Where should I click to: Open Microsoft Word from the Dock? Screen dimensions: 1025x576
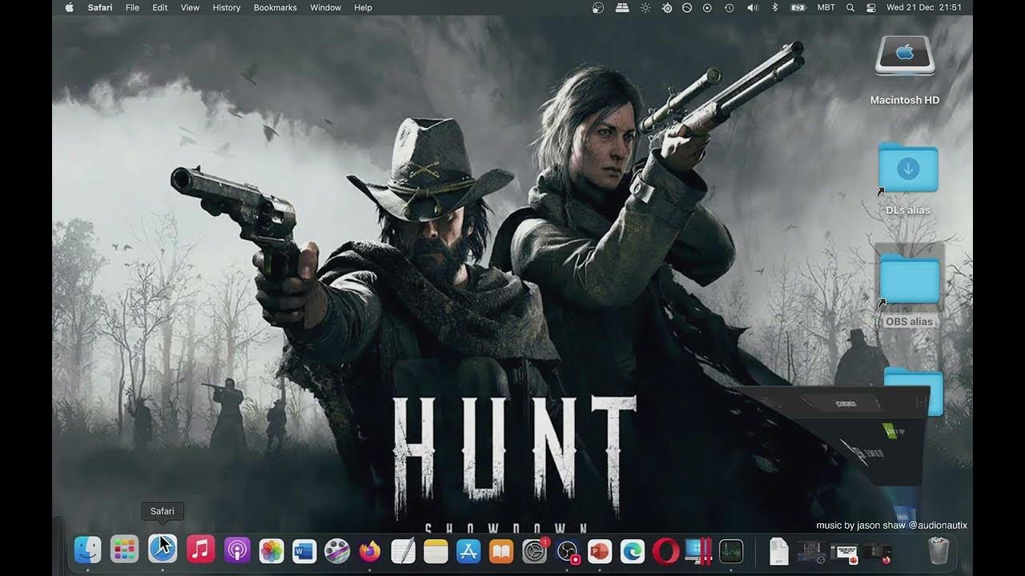(304, 550)
